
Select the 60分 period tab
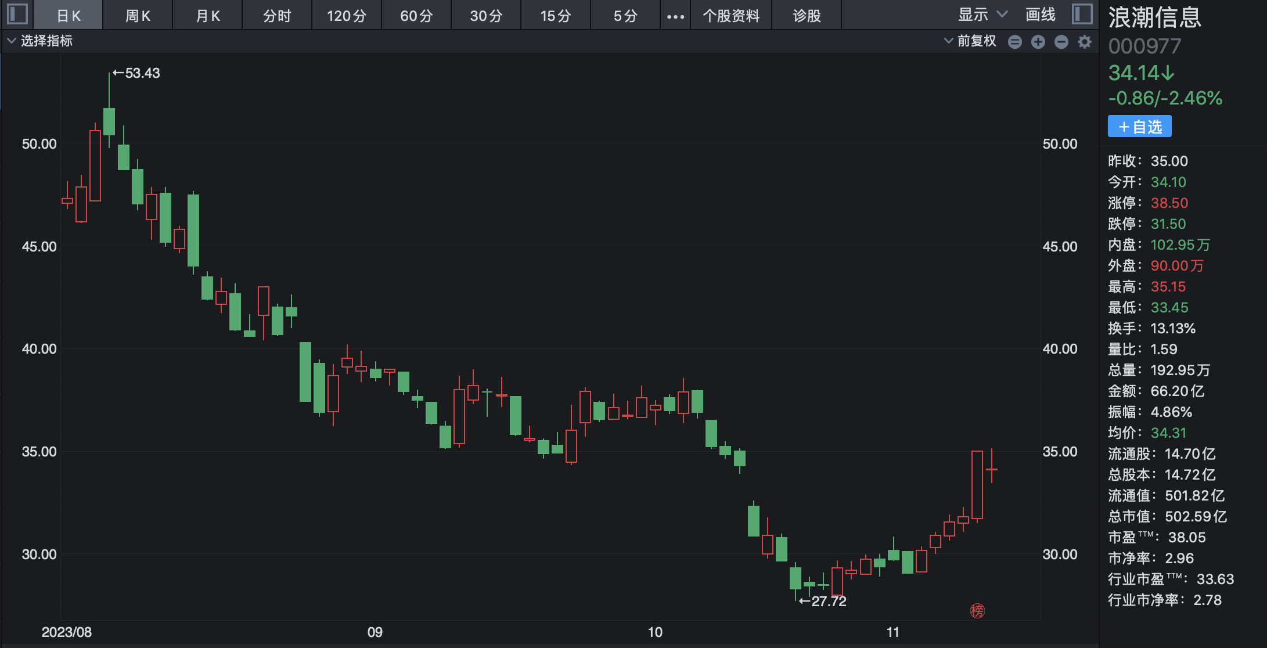(416, 16)
